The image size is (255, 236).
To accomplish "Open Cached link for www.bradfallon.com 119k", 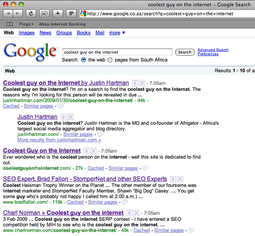I will click(x=75, y=202).
